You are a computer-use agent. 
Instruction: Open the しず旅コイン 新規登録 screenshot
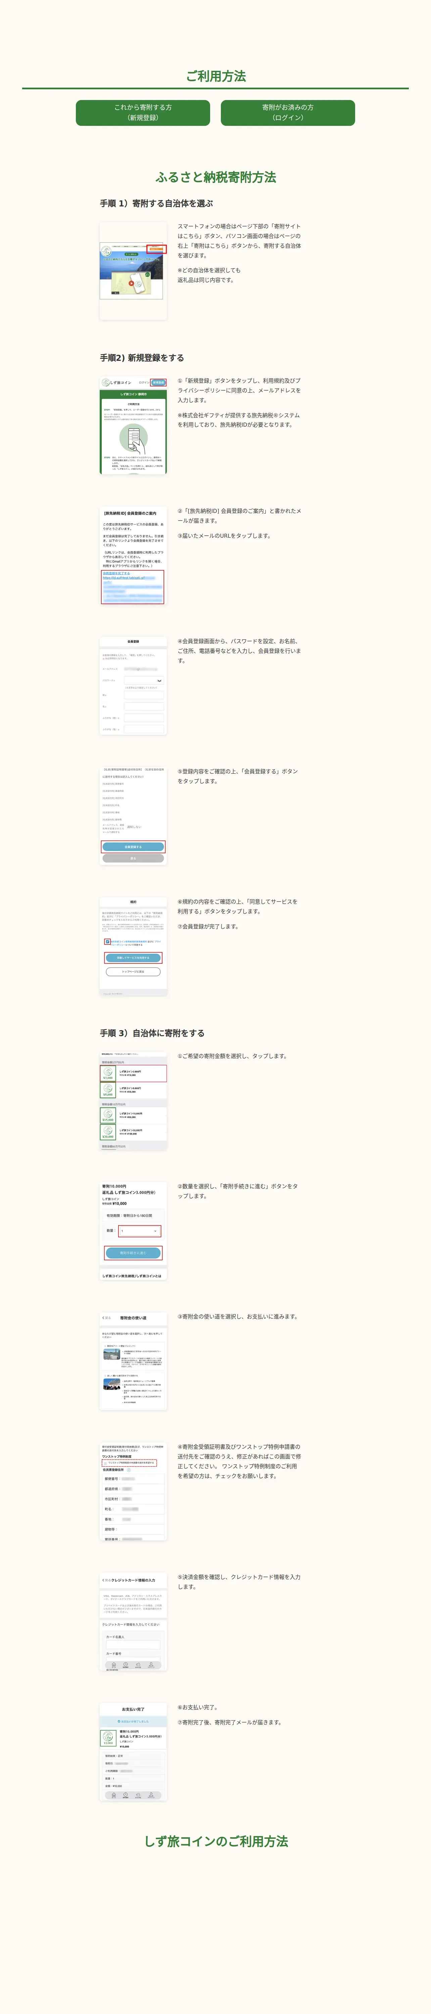[x=133, y=425]
